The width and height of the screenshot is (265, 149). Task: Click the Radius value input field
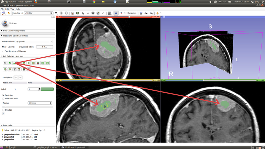(x=38, y=103)
